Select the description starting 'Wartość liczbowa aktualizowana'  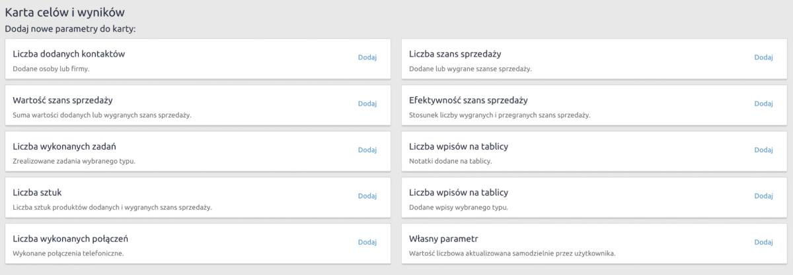coord(513,253)
